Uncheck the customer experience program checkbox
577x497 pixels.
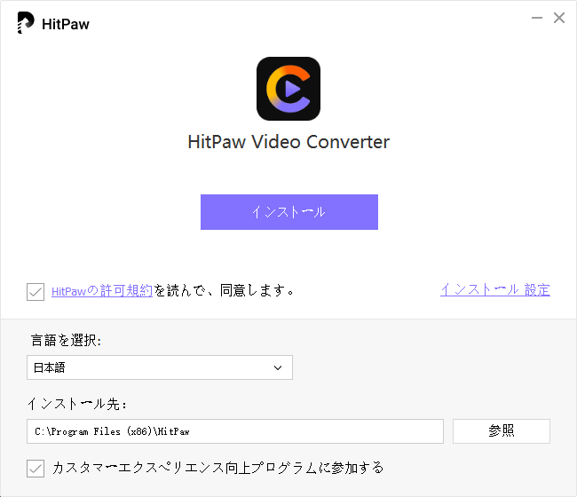(36, 469)
